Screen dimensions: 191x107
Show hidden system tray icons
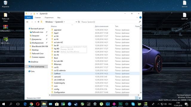[x=158, y=104]
